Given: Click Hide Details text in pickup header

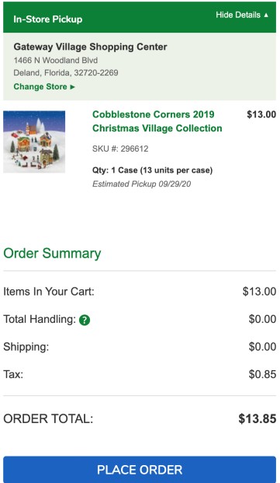Looking at the screenshot, I should pos(238,15).
